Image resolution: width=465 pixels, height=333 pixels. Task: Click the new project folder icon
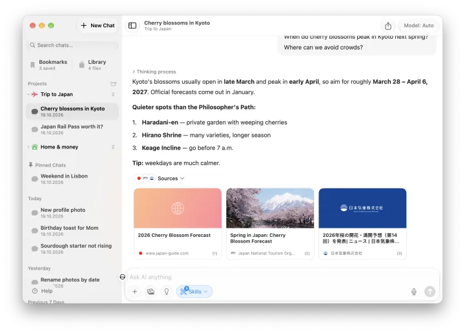113,84
